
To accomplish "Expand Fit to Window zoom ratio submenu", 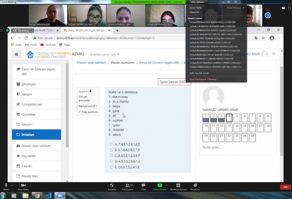I will tap(235, 8).
